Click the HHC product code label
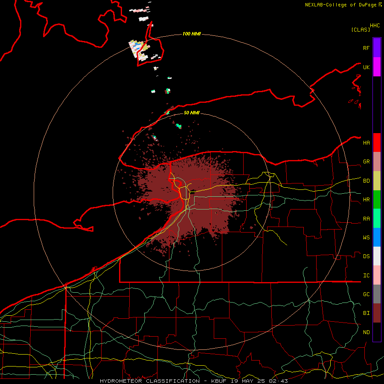 [x=375, y=26]
